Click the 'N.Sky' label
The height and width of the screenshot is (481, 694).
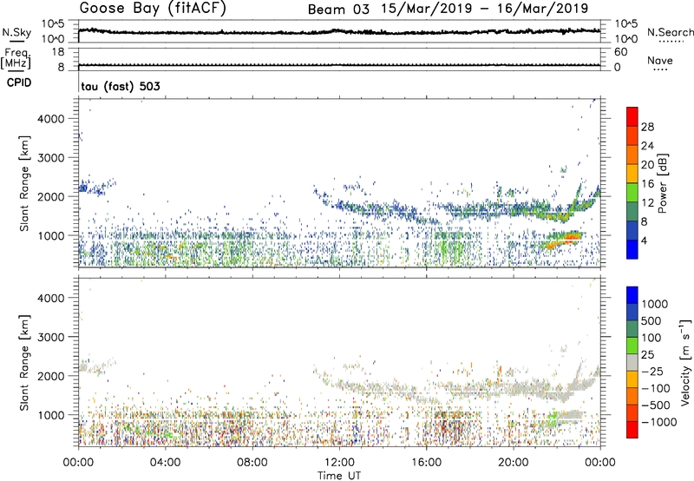point(16,32)
